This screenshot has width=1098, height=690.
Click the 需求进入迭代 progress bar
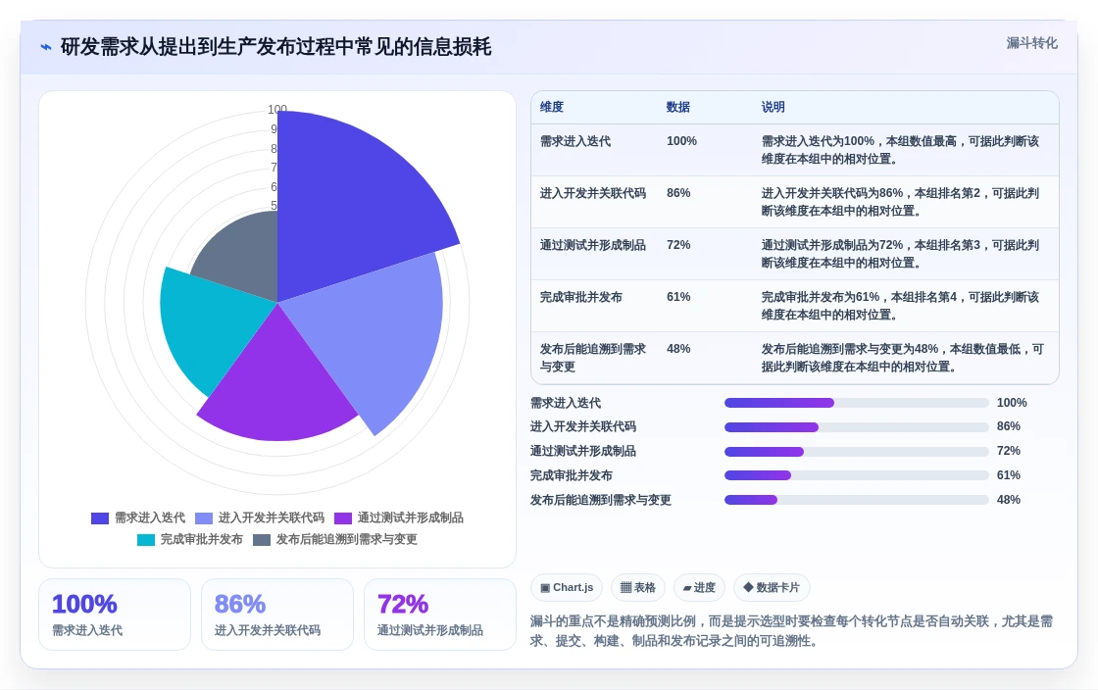[x=857, y=403]
